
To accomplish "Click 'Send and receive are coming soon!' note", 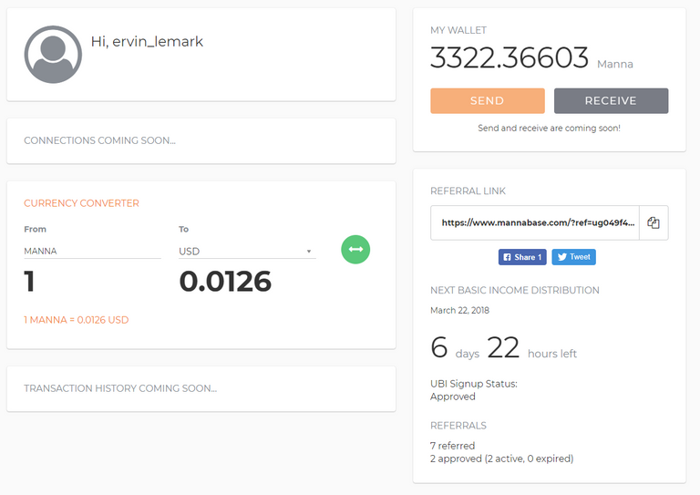I will [549, 129].
